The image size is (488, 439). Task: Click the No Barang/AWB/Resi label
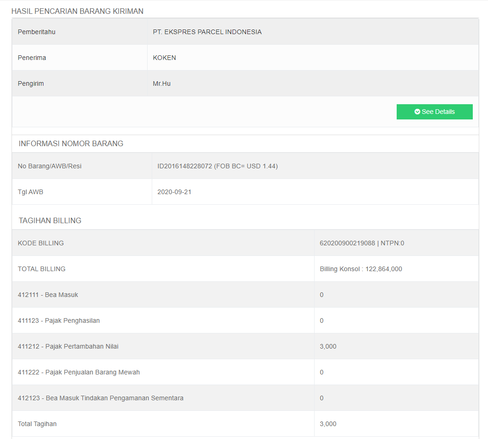(49, 166)
